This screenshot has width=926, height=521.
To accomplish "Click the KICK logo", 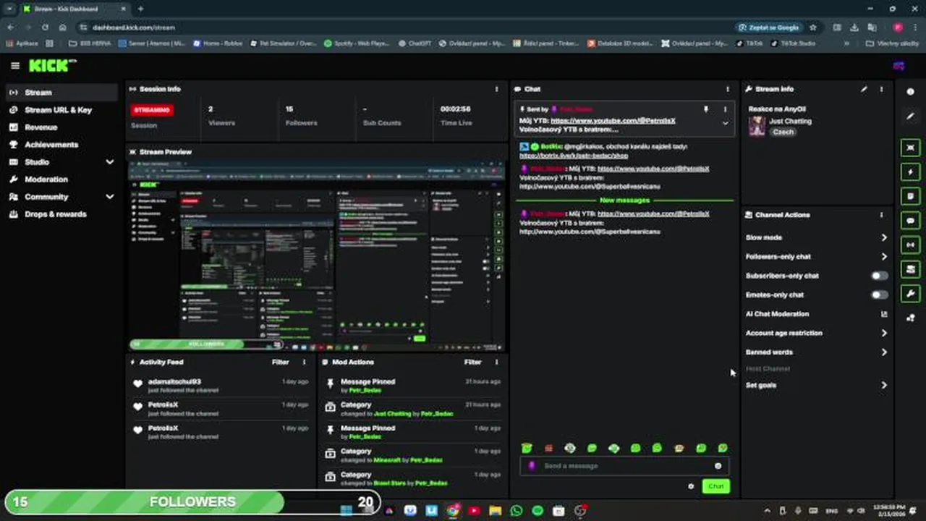I will tap(52, 66).
